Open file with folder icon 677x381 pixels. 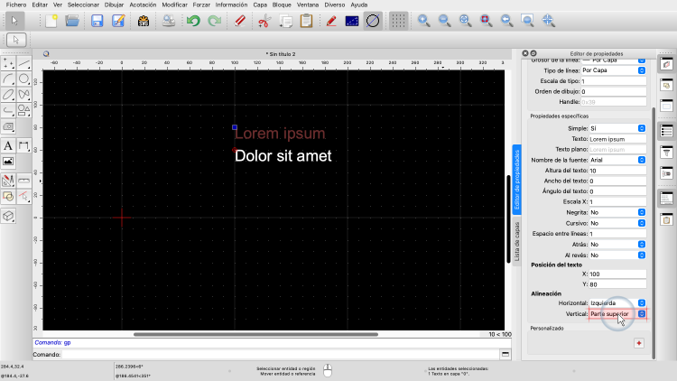click(x=74, y=20)
